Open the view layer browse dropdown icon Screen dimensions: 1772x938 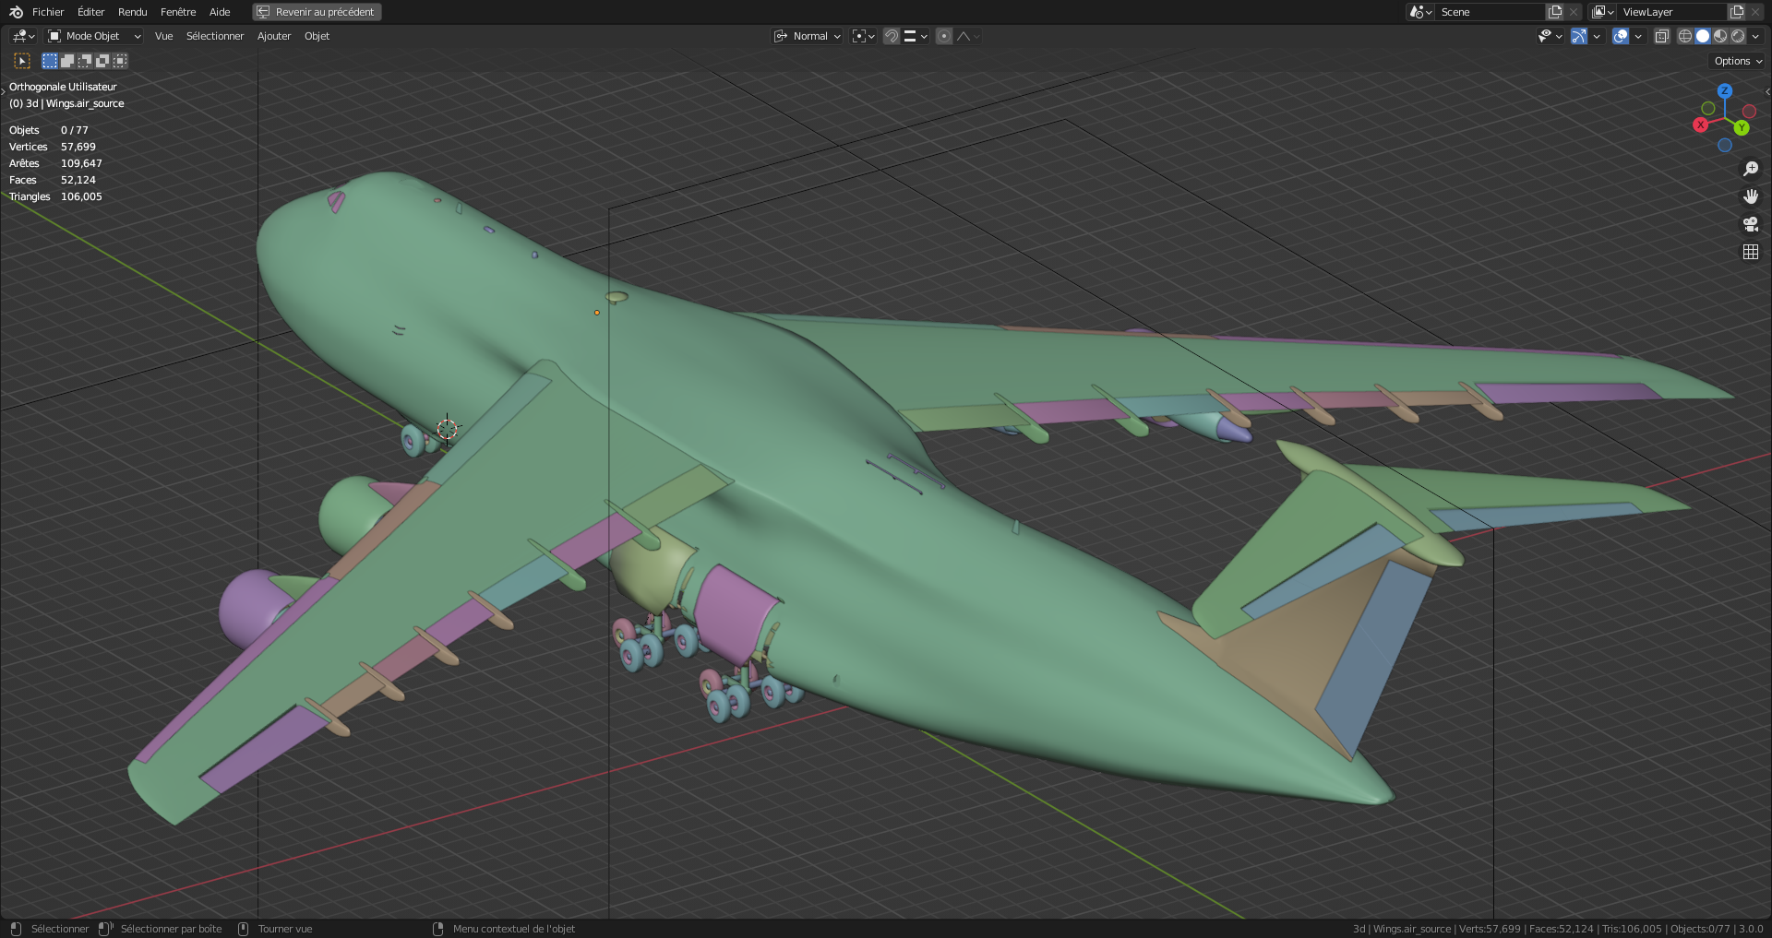click(1603, 12)
